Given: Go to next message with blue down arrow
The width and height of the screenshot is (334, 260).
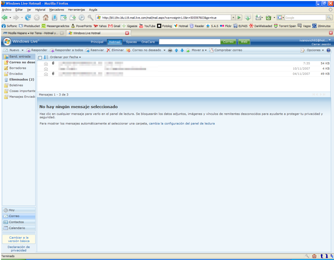Looking at the screenshot, I should pyautogui.click(x=182, y=51).
